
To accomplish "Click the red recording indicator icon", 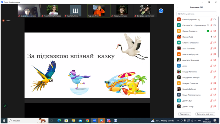I will click(3, 21).
